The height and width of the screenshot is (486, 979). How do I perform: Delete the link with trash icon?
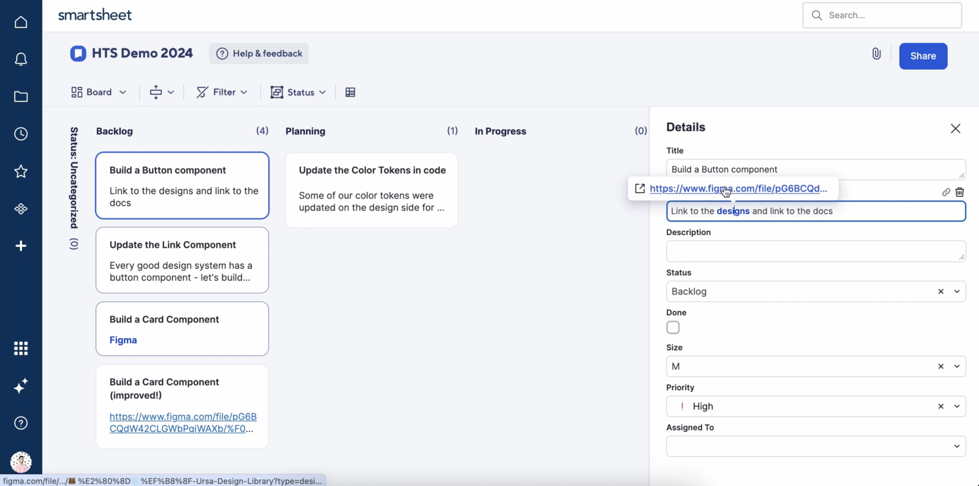pyautogui.click(x=960, y=192)
